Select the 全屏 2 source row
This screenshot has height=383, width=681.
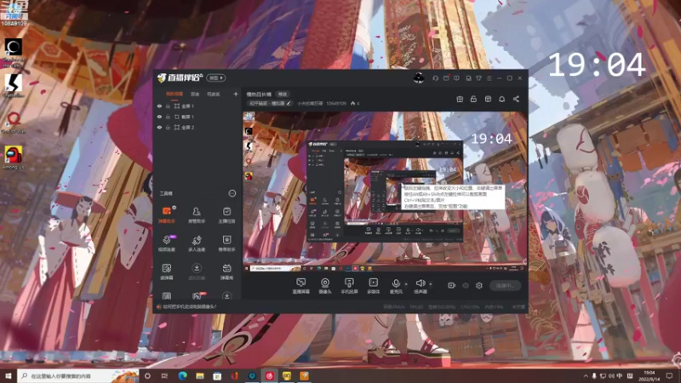(197, 127)
